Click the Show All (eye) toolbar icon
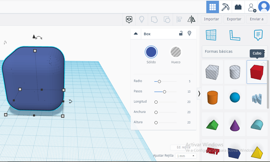The image size is (270, 162). point(129,19)
